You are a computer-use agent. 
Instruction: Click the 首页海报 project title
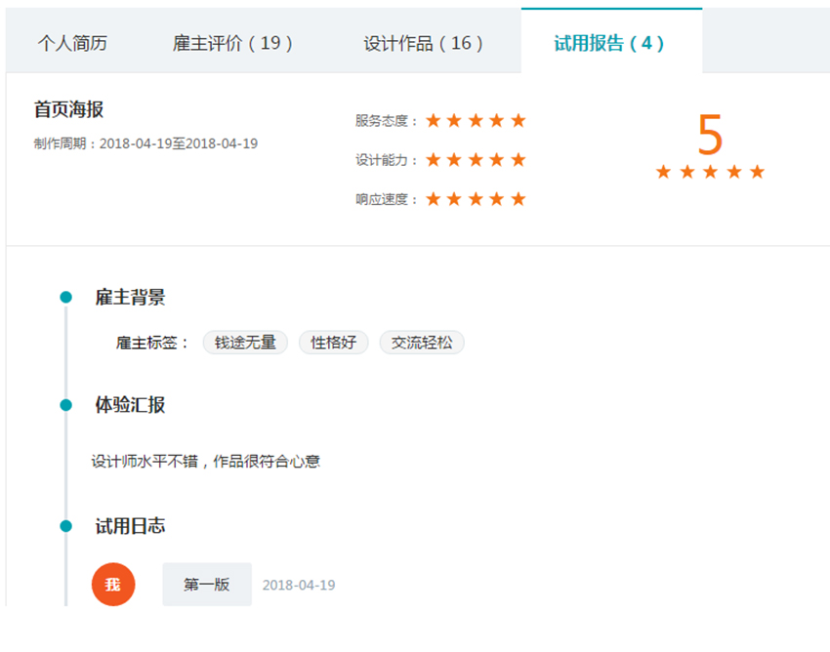pos(68,109)
